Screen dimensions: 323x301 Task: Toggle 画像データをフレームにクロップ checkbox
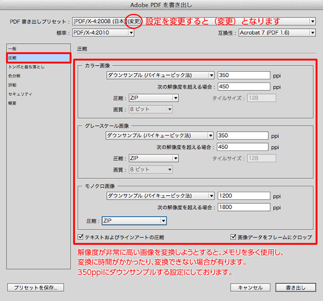tap(233, 237)
